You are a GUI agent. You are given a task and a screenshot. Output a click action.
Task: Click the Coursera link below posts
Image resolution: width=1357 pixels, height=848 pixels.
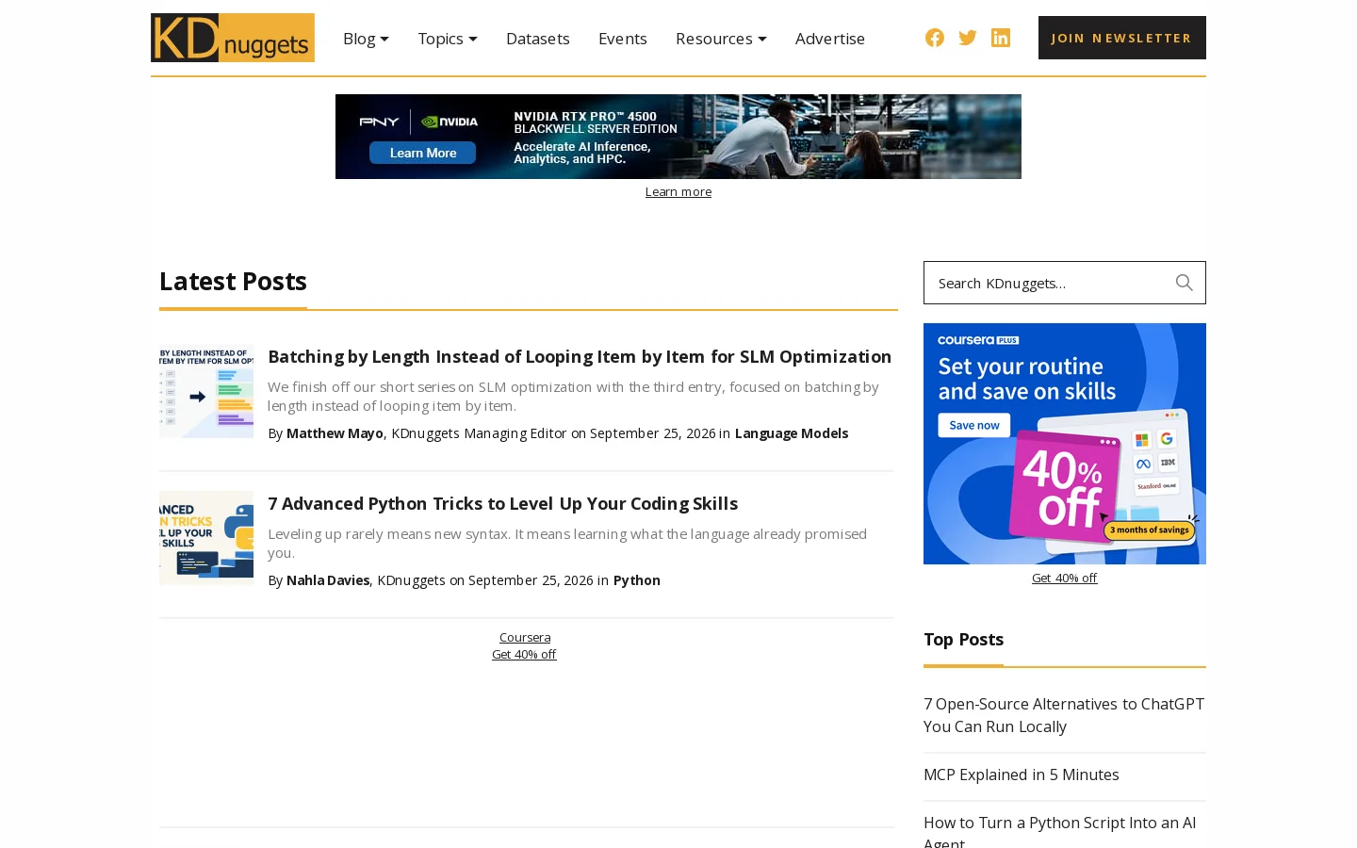pyautogui.click(x=525, y=638)
